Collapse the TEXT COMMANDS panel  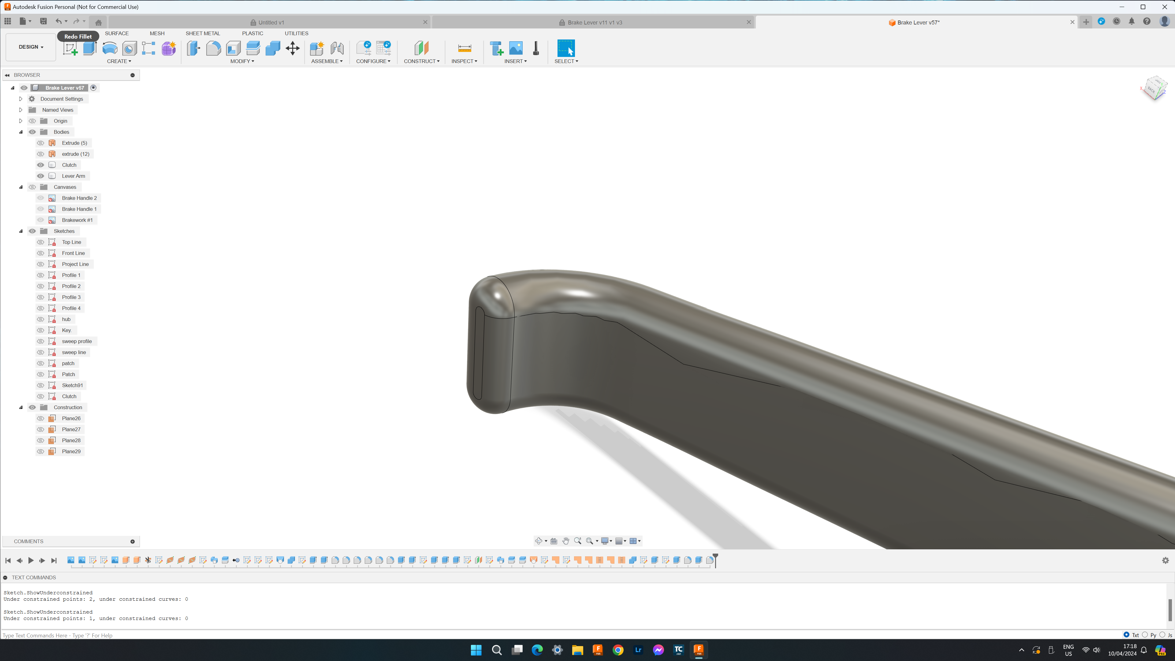tap(5, 577)
